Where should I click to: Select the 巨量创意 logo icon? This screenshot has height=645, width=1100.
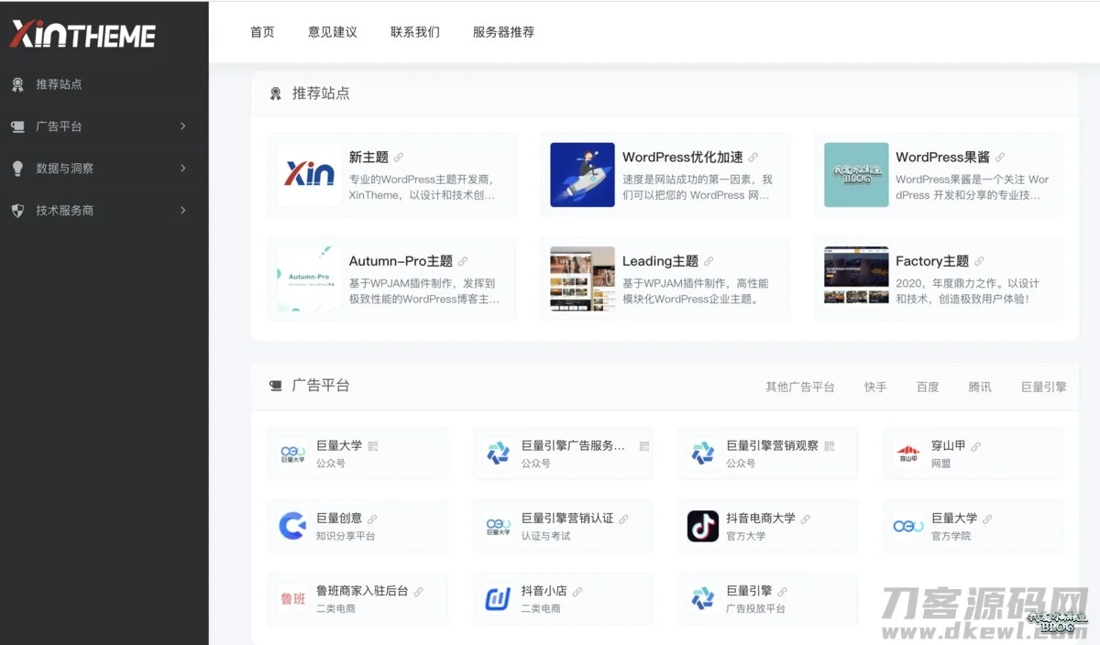(x=292, y=526)
